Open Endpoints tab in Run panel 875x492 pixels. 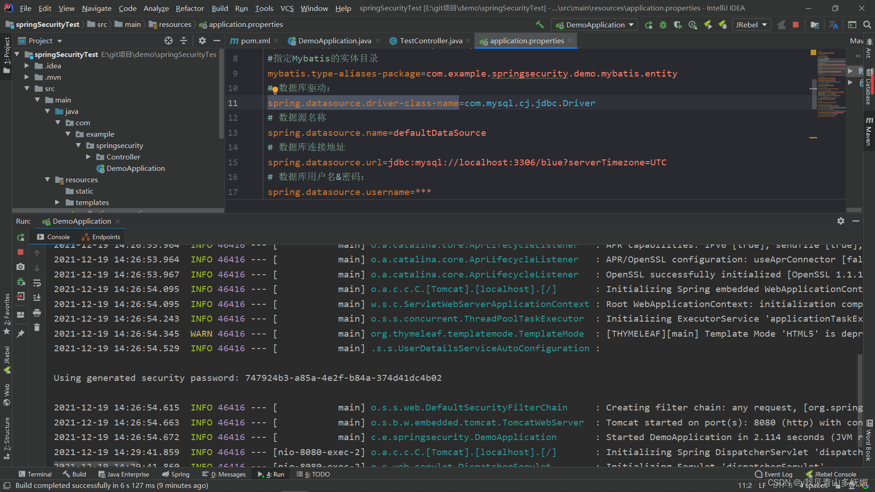[101, 237]
